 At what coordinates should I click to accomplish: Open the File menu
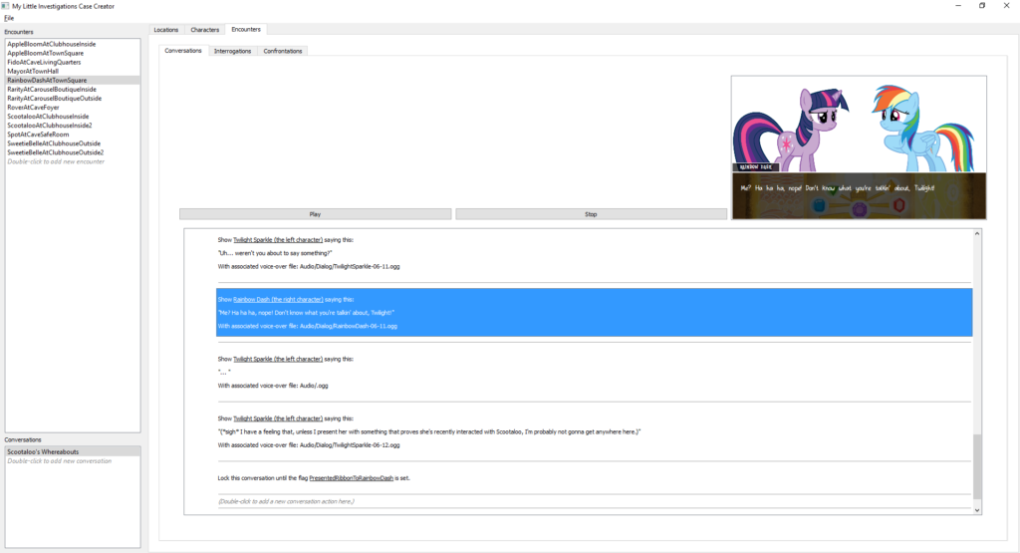pos(9,18)
